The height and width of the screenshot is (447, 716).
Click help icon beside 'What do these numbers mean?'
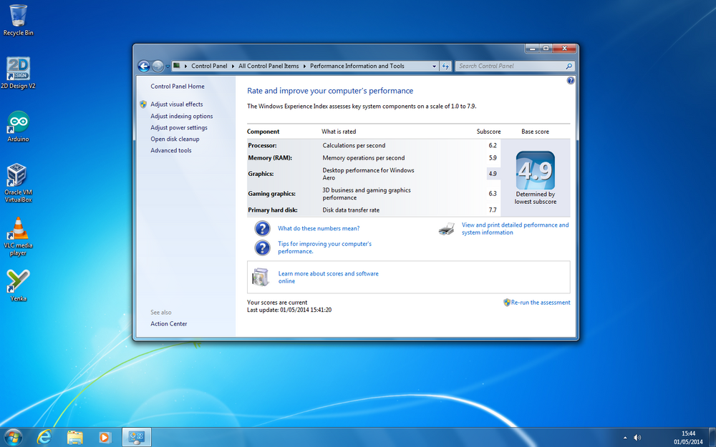262,229
